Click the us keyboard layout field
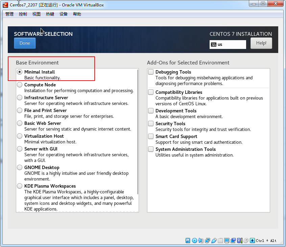This screenshot has width=286, height=247. [x=228, y=45]
